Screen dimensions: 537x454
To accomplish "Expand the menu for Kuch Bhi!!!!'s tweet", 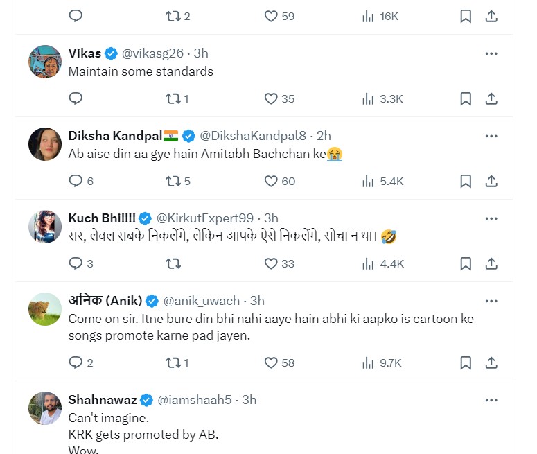I will (x=491, y=218).
